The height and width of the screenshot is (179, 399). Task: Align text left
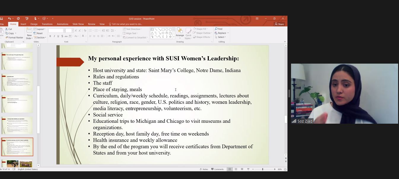[90, 36]
